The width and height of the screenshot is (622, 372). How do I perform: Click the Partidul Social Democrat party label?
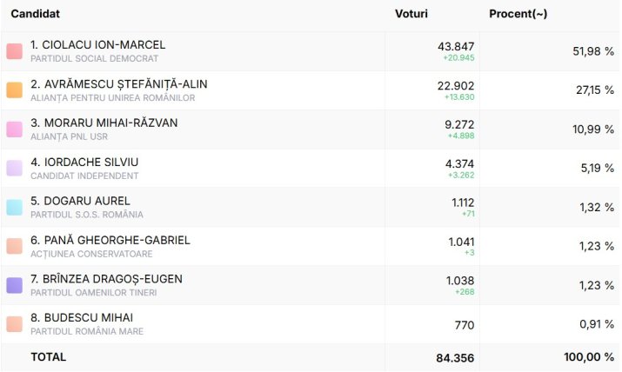pos(94,59)
